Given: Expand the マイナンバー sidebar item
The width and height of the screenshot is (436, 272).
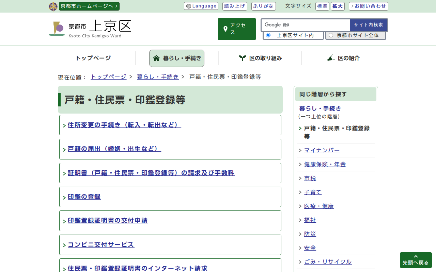Looking at the screenshot, I should point(322,150).
